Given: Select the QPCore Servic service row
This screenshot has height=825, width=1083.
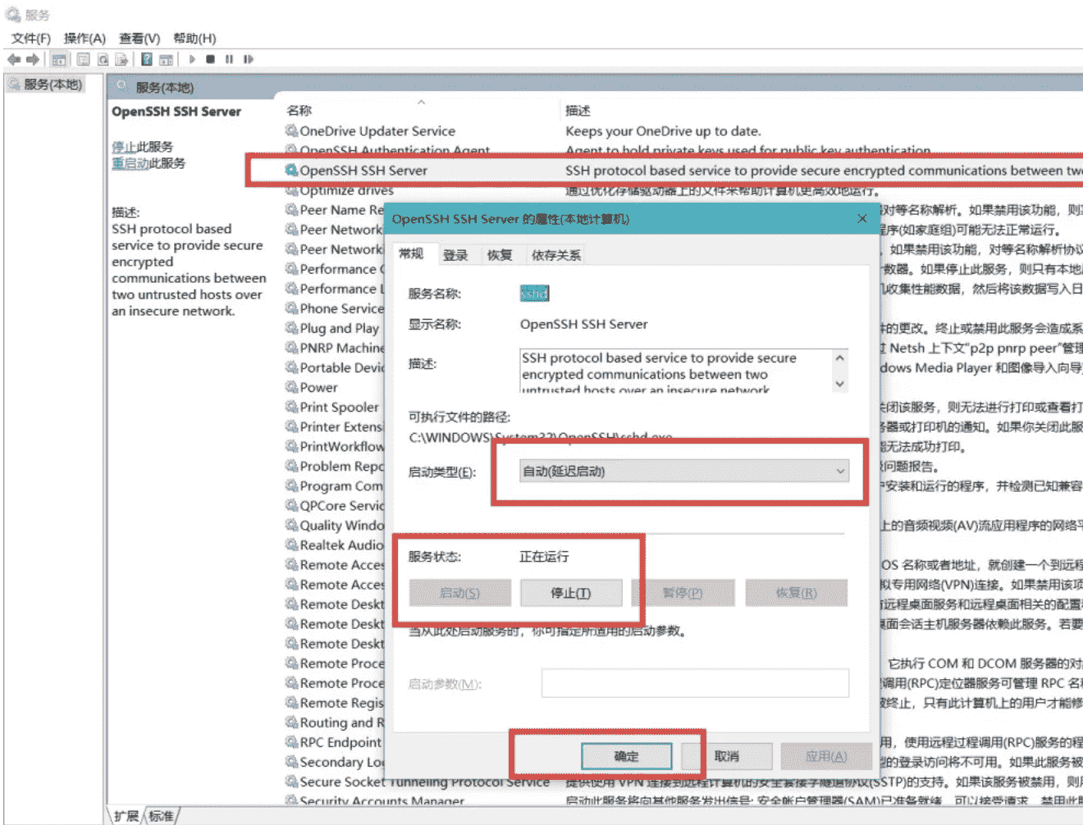Looking at the screenshot, I should pos(335,505).
